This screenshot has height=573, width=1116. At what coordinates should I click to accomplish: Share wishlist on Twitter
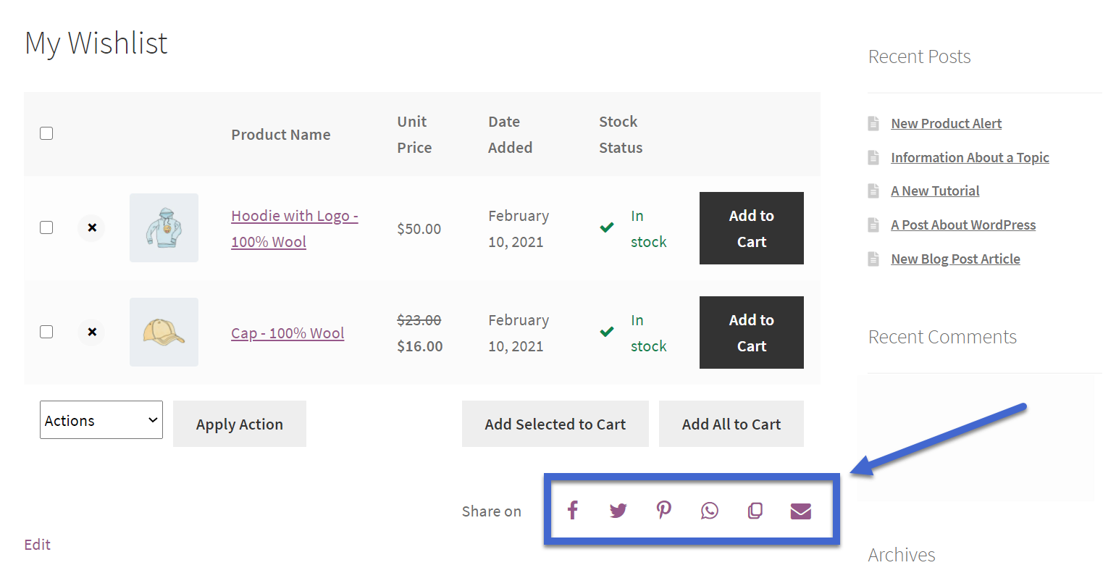(x=618, y=510)
